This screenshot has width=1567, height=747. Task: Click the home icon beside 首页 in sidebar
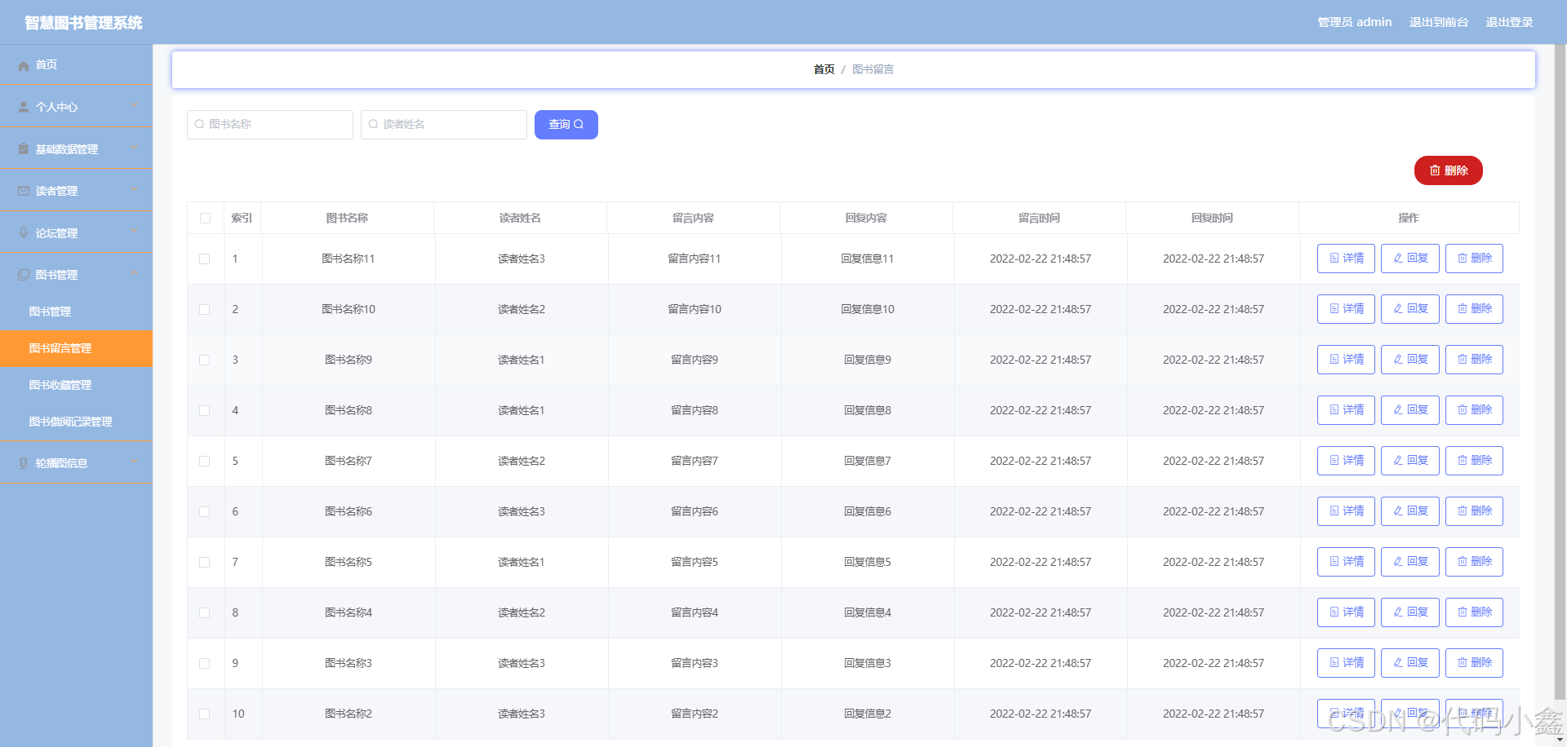coord(24,65)
